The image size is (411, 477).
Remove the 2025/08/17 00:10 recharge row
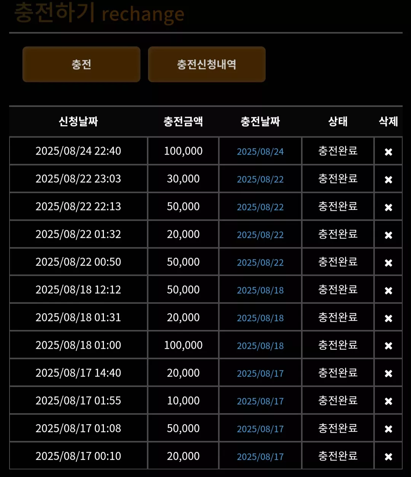(388, 457)
